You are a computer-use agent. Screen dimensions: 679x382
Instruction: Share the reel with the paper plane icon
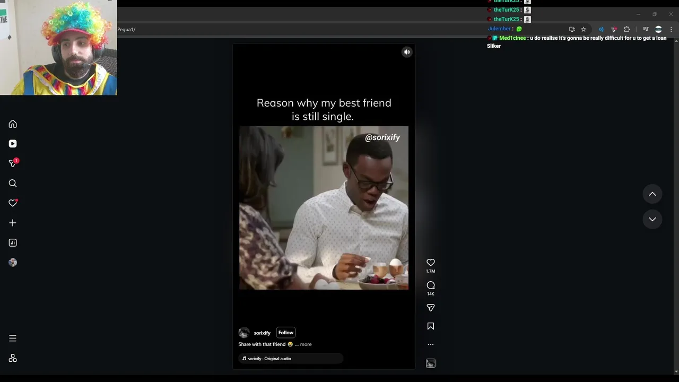(431, 308)
